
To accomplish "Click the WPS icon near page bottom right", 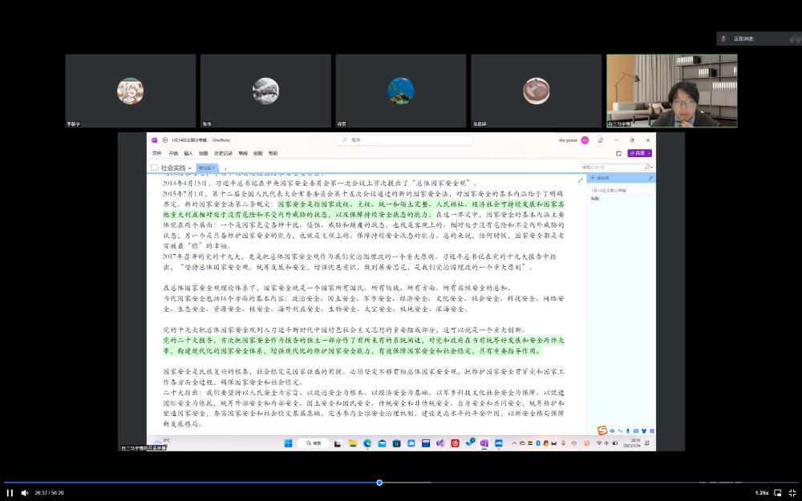I will click(x=601, y=430).
